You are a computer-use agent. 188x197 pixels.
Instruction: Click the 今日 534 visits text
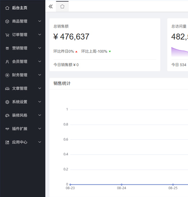click(179, 65)
